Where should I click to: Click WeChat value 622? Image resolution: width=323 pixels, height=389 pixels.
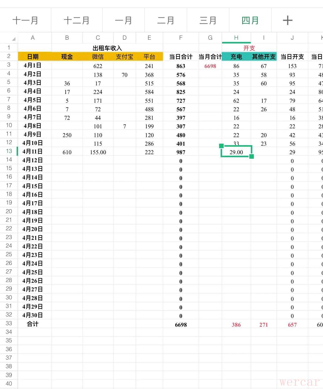(x=98, y=66)
